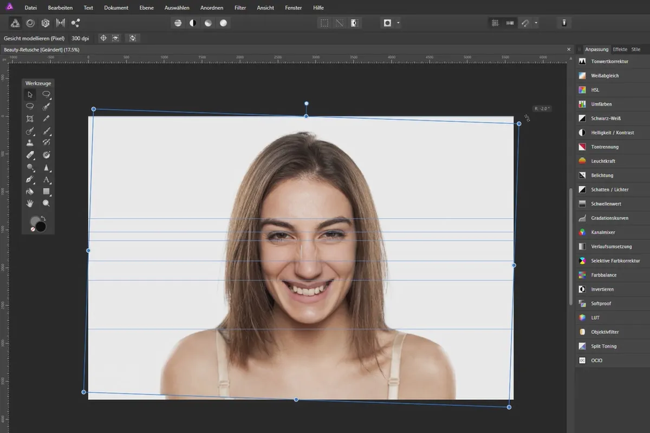
Task: Add a Selektive Farbkorrektur adjustment
Action: click(x=613, y=261)
